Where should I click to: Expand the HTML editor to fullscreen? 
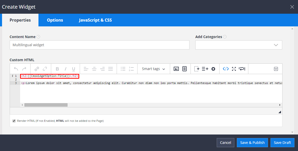pos(234,69)
